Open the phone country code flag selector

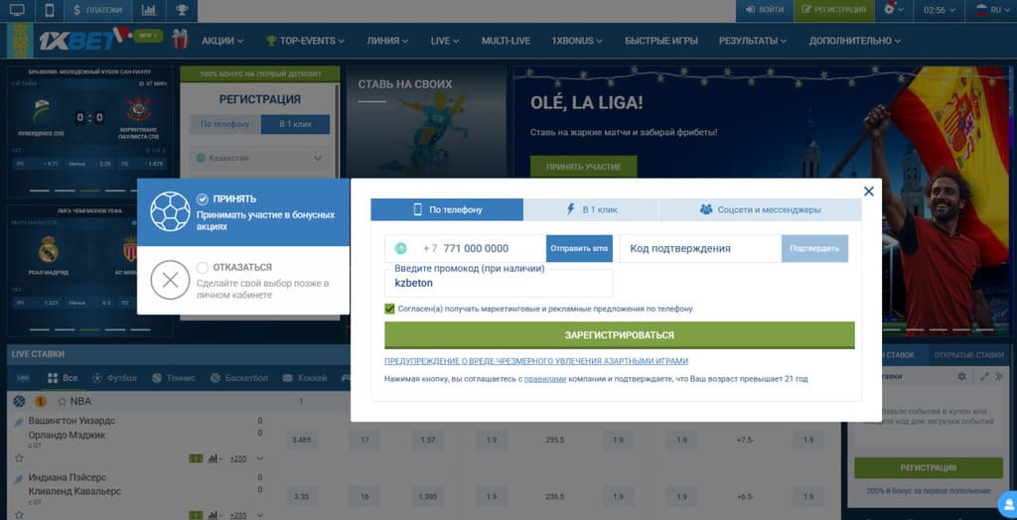401,248
